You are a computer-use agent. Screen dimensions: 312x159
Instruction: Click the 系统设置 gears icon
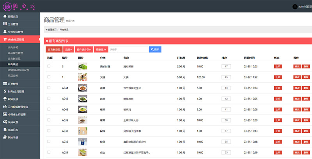tap(5, 122)
